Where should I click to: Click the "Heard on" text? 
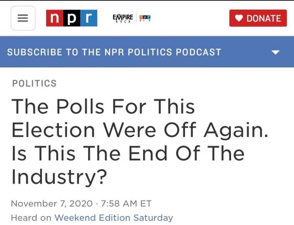click(x=31, y=218)
